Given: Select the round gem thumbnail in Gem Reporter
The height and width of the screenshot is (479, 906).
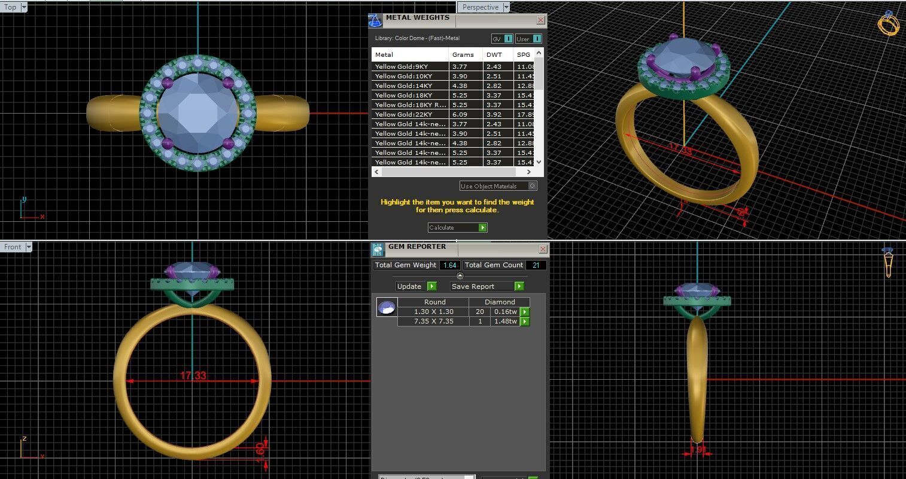Looking at the screenshot, I should (387, 307).
